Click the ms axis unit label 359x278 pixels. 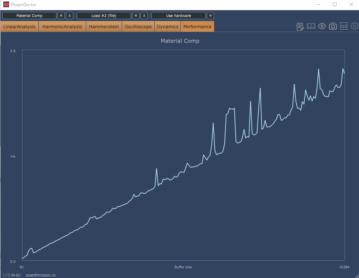point(13,156)
